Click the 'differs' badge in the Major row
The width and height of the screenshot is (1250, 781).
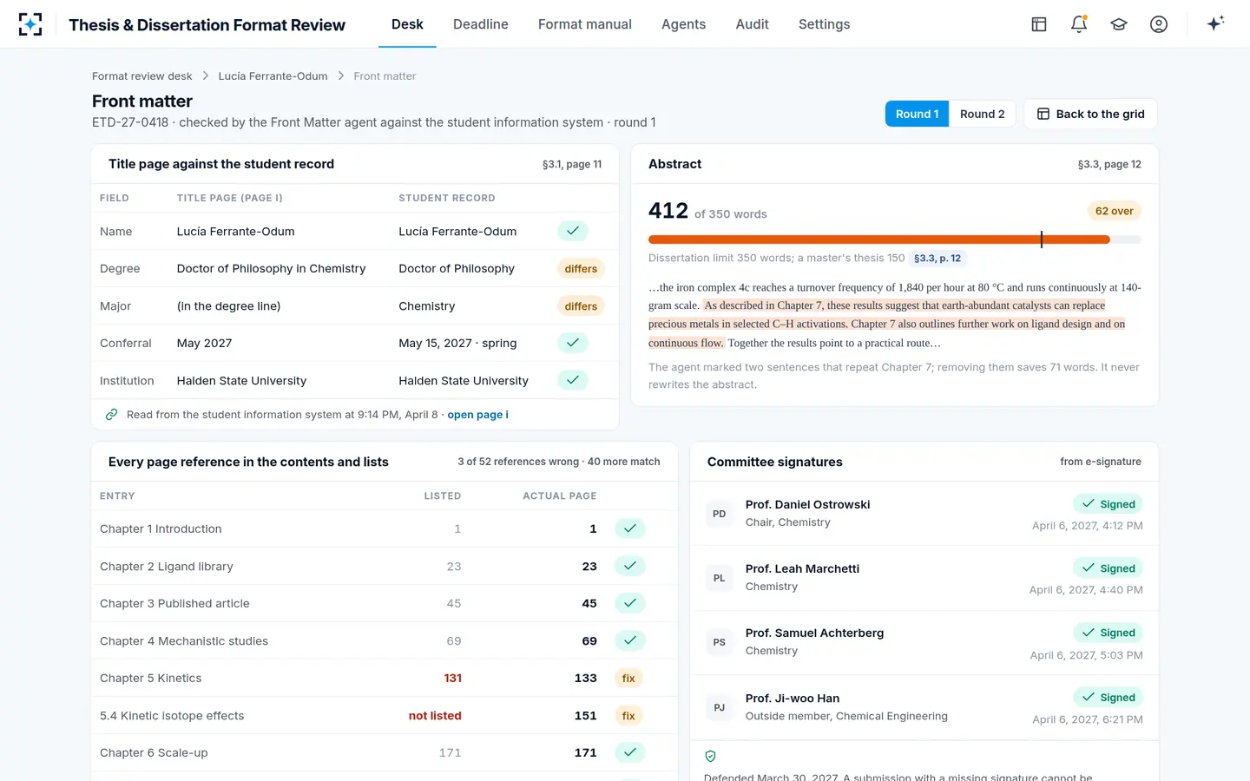pos(581,305)
